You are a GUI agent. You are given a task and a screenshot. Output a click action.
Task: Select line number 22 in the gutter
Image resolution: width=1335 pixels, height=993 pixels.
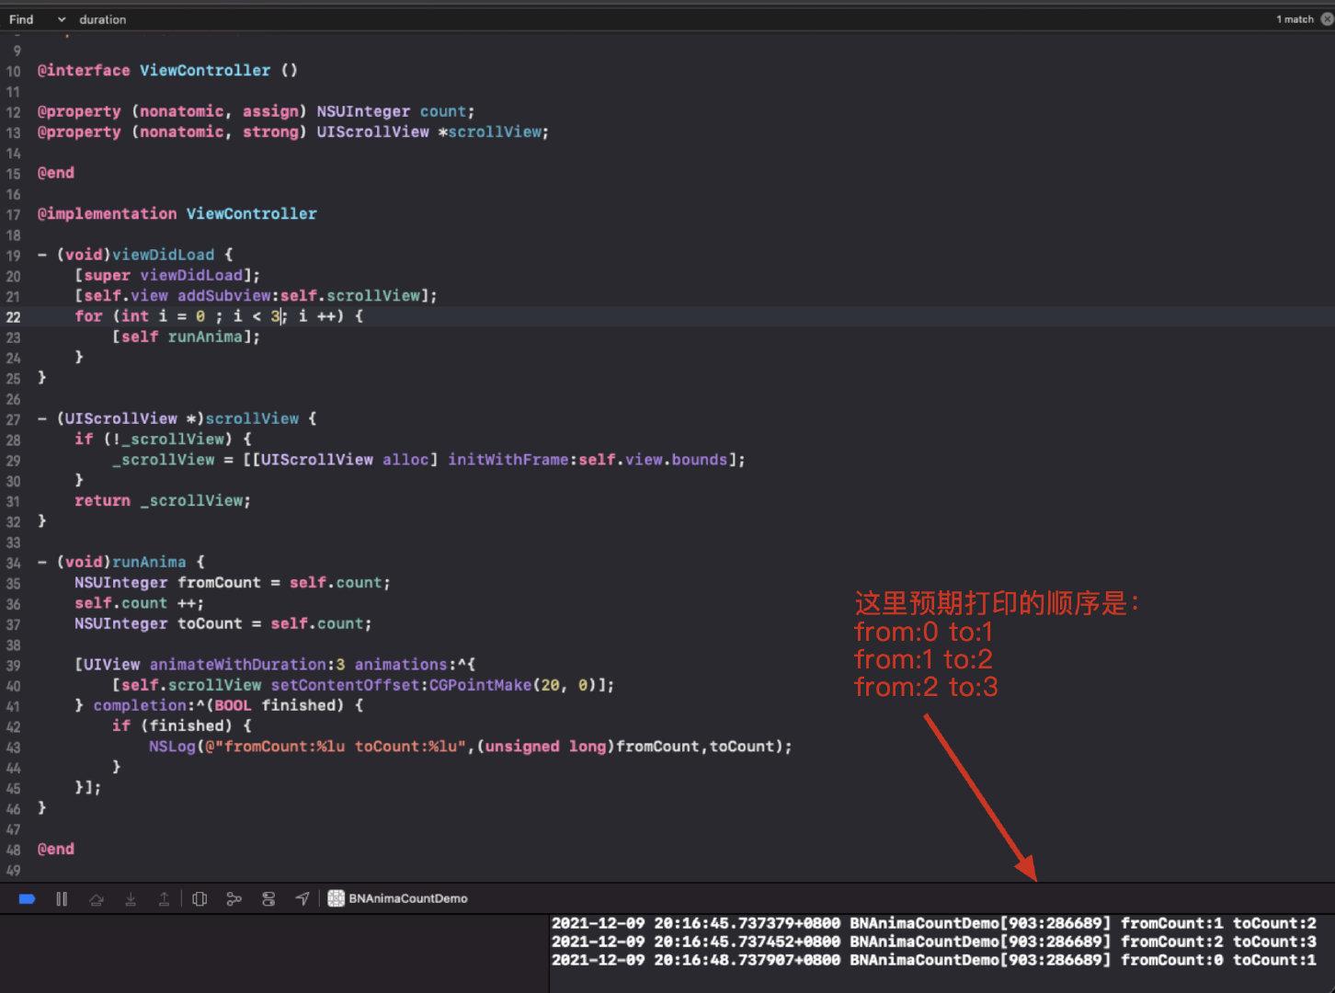pyautogui.click(x=13, y=315)
